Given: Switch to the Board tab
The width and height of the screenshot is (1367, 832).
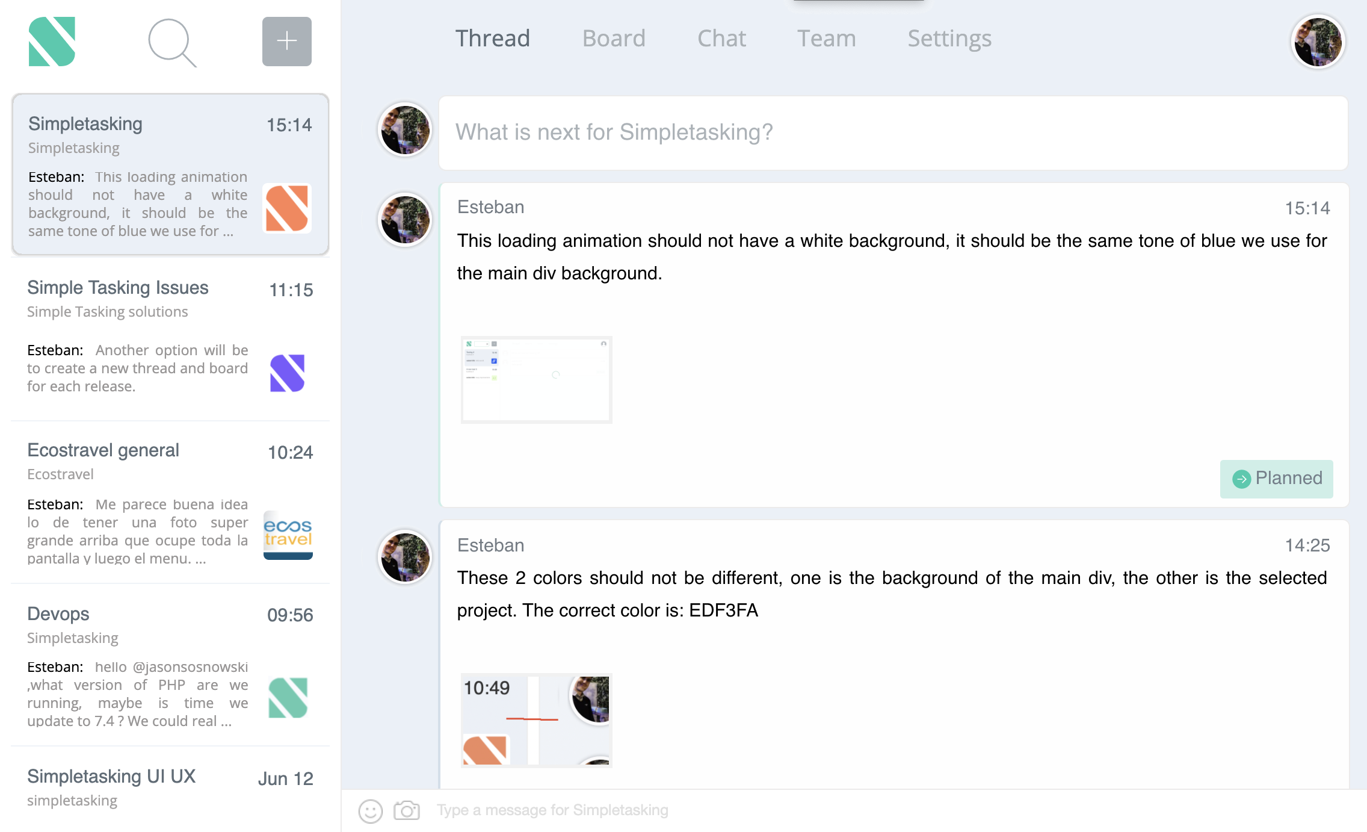Looking at the screenshot, I should tap(614, 39).
